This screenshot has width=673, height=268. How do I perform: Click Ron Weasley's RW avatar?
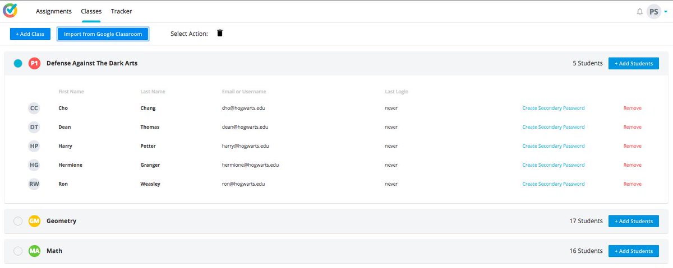tap(34, 184)
